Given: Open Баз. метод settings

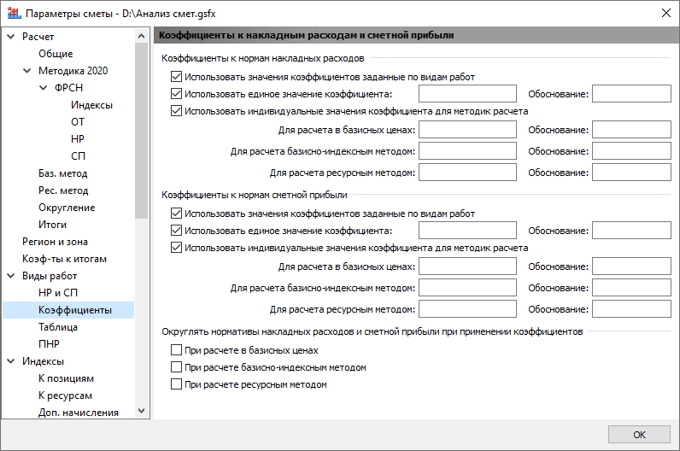Looking at the screenshot, I should click(x=63, y=173).
